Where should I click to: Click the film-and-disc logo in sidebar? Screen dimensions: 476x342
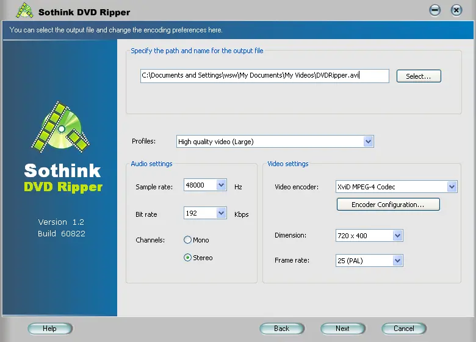click(60, 127)
